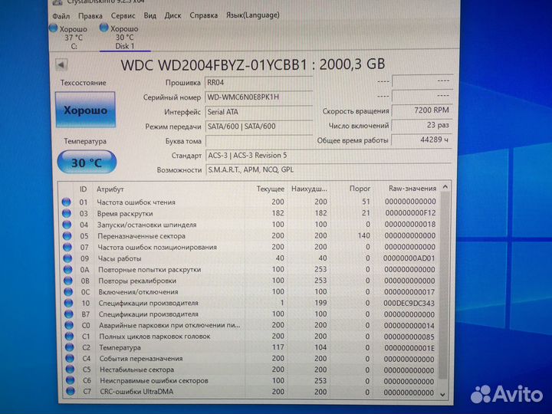Open the Справка menu
This screenshot has width=552, height=414.
(203, 15)
